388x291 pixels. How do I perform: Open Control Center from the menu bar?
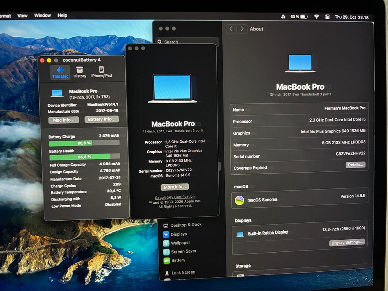(327, 17)
